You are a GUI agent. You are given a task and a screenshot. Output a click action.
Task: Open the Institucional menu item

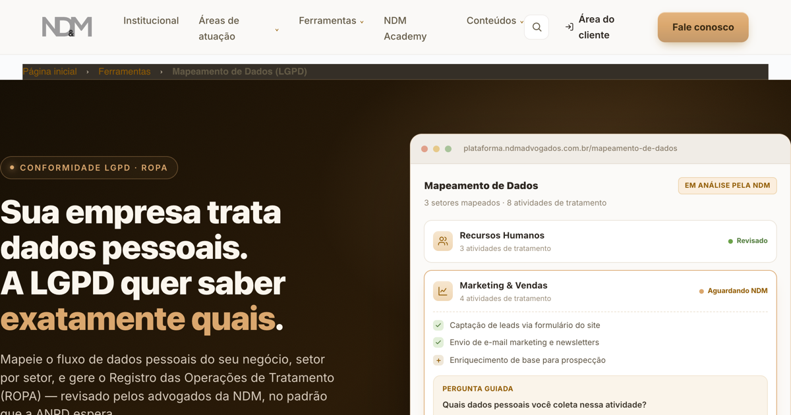(x=151, y=20)
